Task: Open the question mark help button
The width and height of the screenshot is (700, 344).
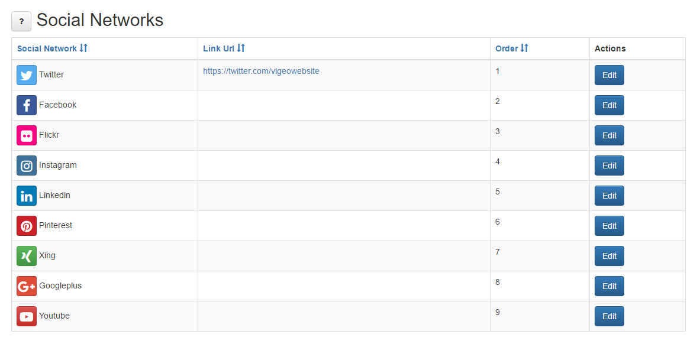Action: [x=21, y=21]
